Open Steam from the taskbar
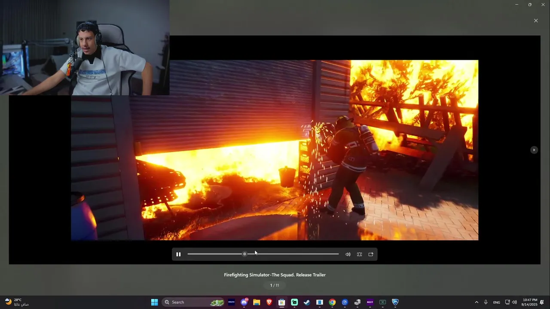 [307, 302]
